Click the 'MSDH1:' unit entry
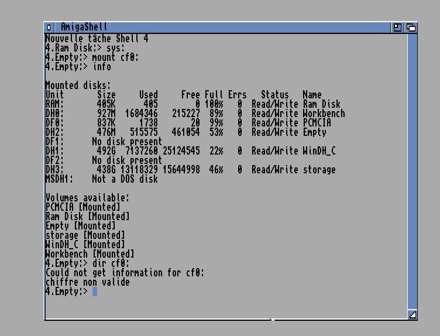440x336 pixels. [x=60, y=179]
